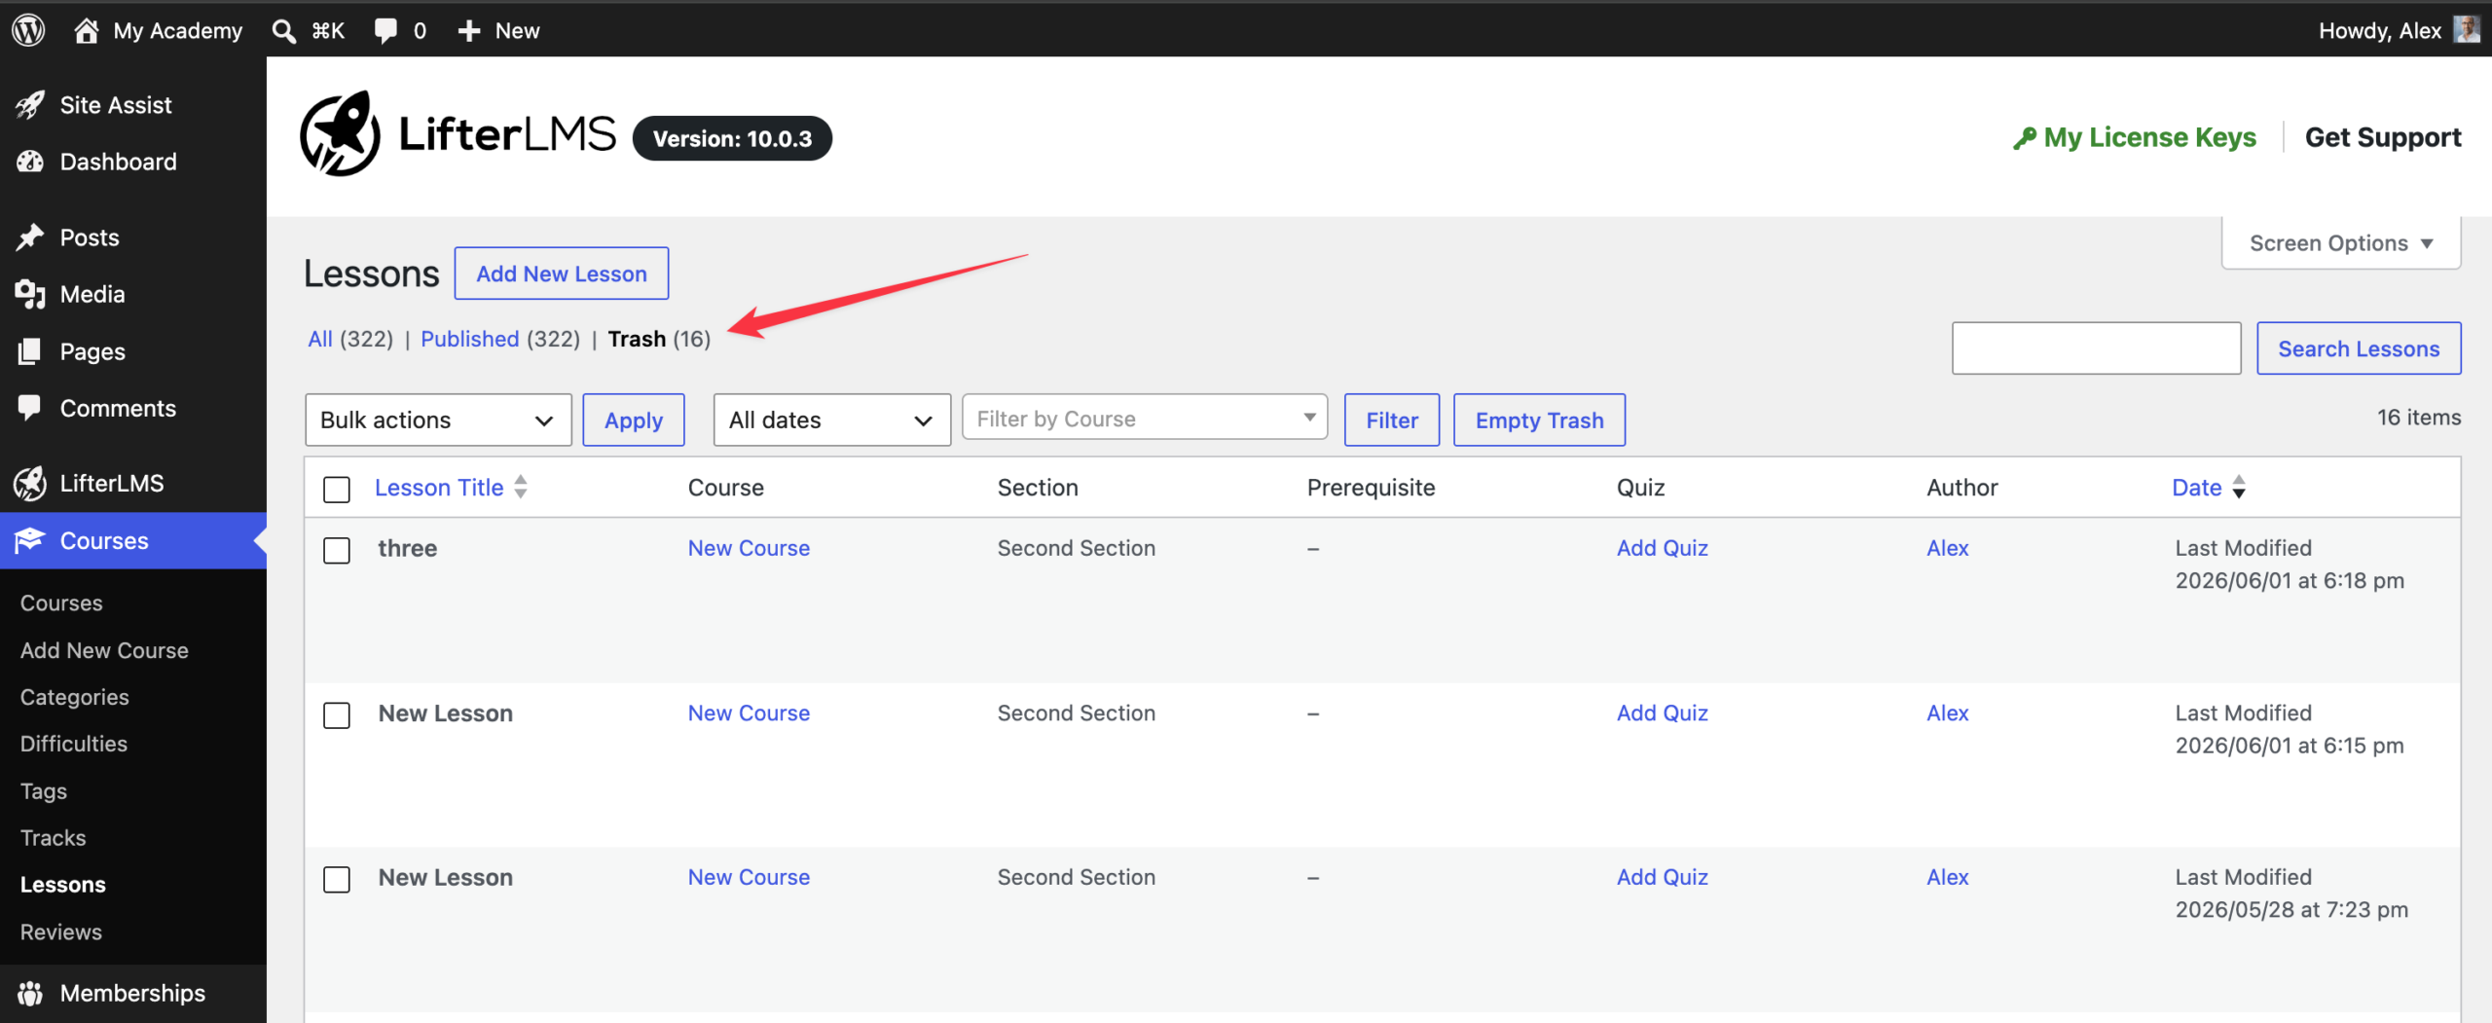Click the Filter button
This screenshot has height=1023, width=2492.
[x=1392, y=420]
